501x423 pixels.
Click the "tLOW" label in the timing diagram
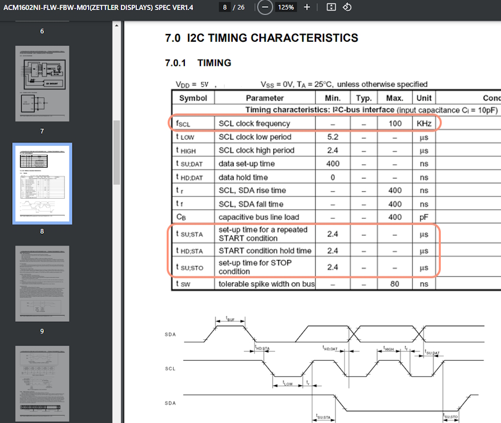[x=288, y=383]
